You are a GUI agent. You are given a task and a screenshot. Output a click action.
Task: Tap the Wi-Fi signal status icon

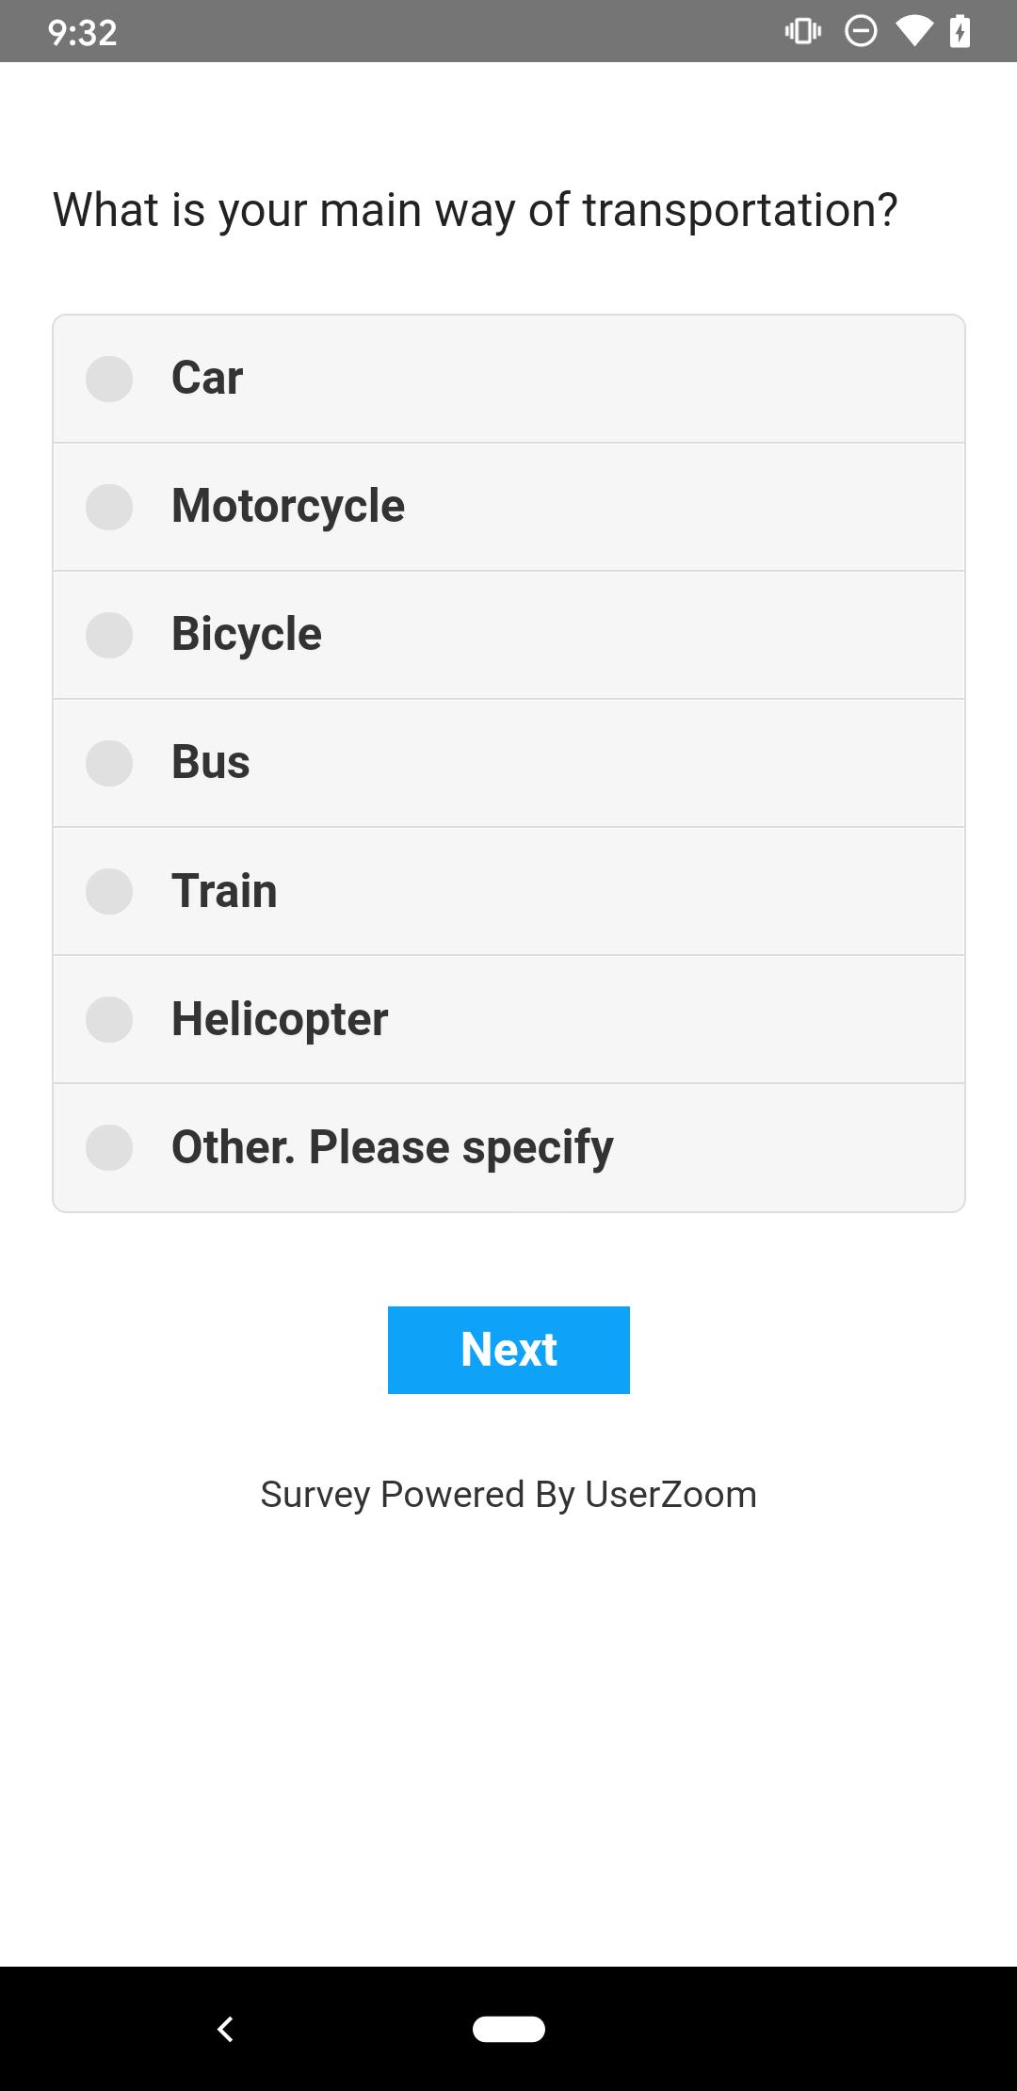[912, 32]
